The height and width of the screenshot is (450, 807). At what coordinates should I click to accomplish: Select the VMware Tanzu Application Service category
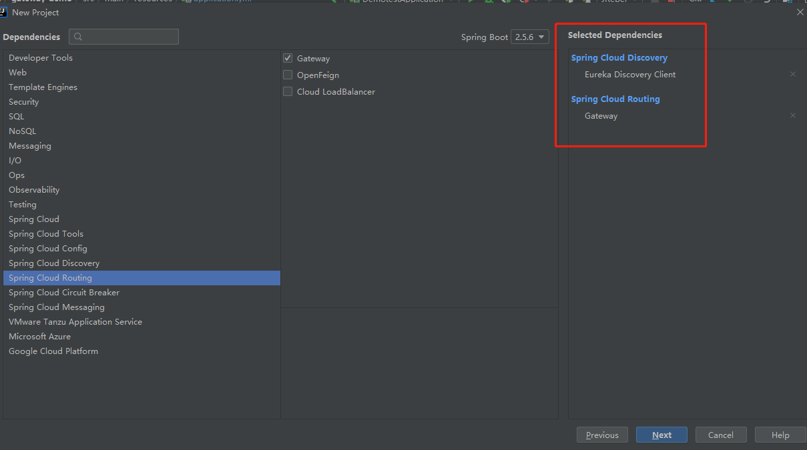pos(142,322)
